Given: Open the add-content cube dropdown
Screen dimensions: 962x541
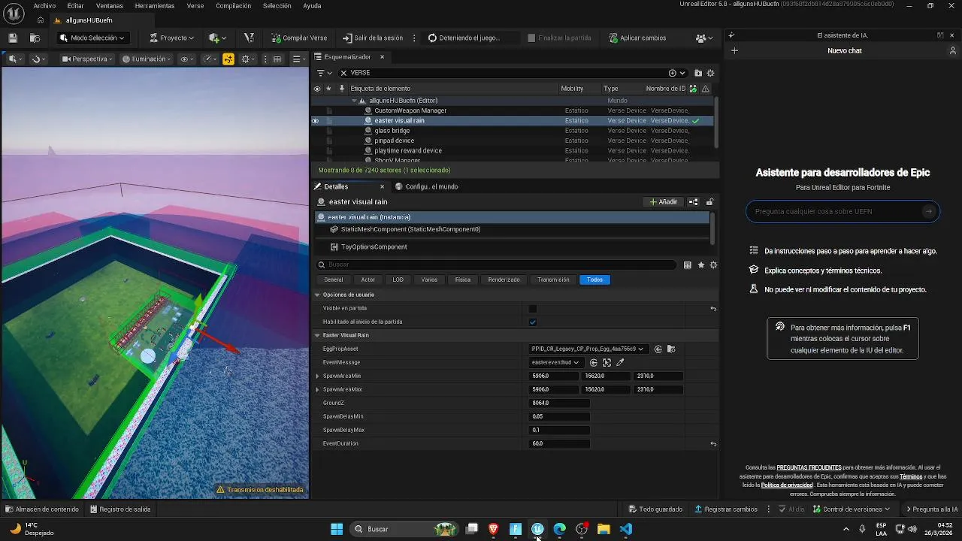Looking at the screenshot, I should (x=218, y=38).
